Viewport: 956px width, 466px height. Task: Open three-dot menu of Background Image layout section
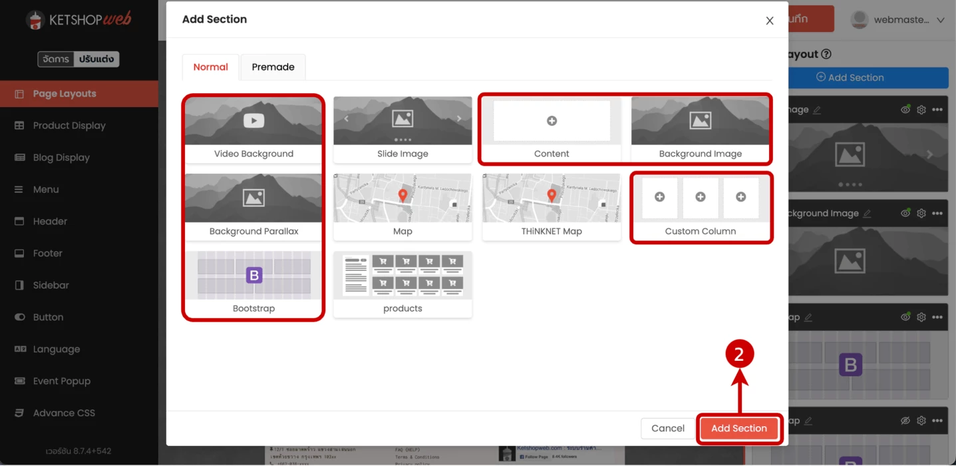pyautogui.click(x=937, y=214)
